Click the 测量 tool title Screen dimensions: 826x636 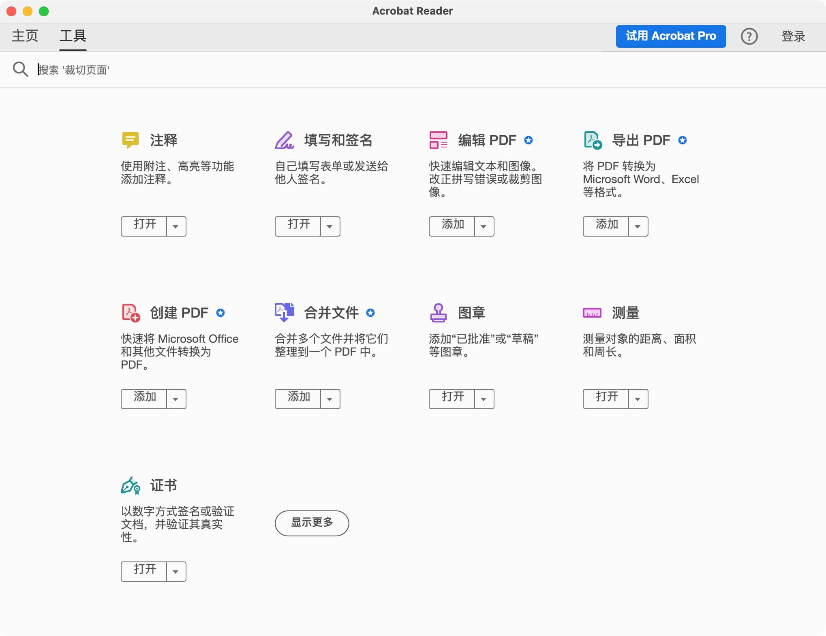point(626,313)
